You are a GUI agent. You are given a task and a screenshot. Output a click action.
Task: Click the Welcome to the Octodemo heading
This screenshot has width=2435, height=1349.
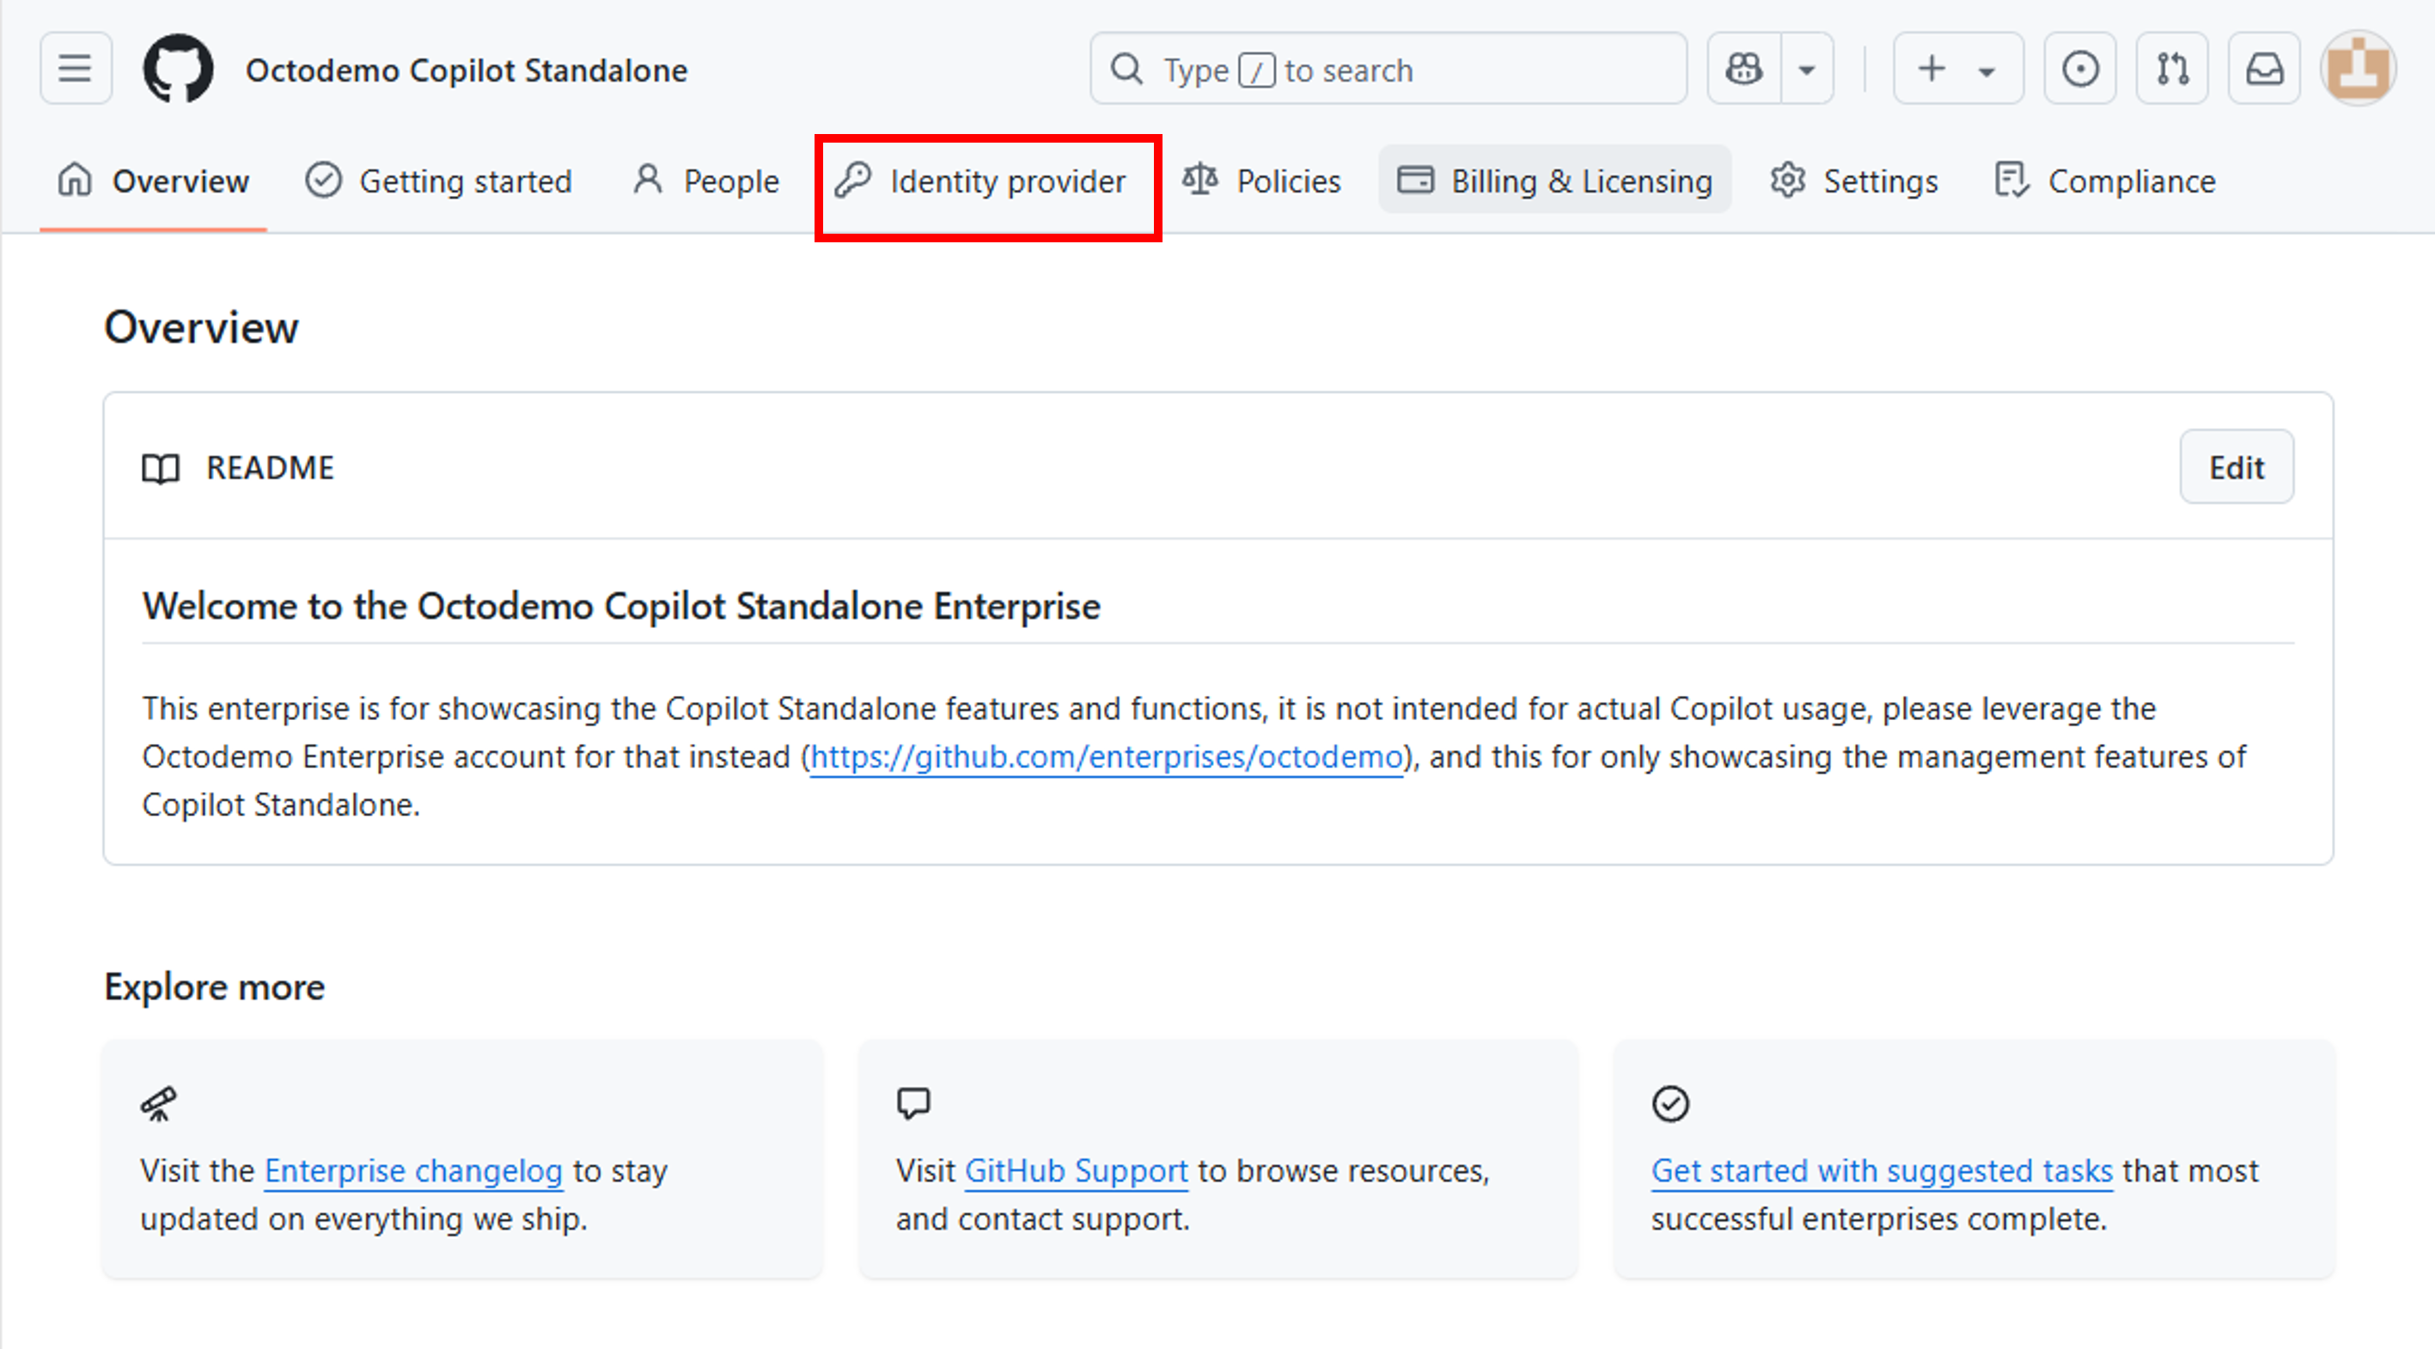pos(621,606)
